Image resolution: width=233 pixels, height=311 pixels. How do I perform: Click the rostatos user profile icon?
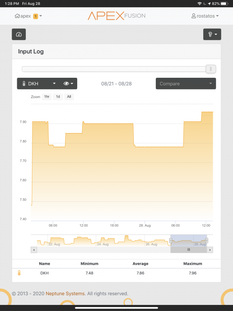click(x=194, y=16)
